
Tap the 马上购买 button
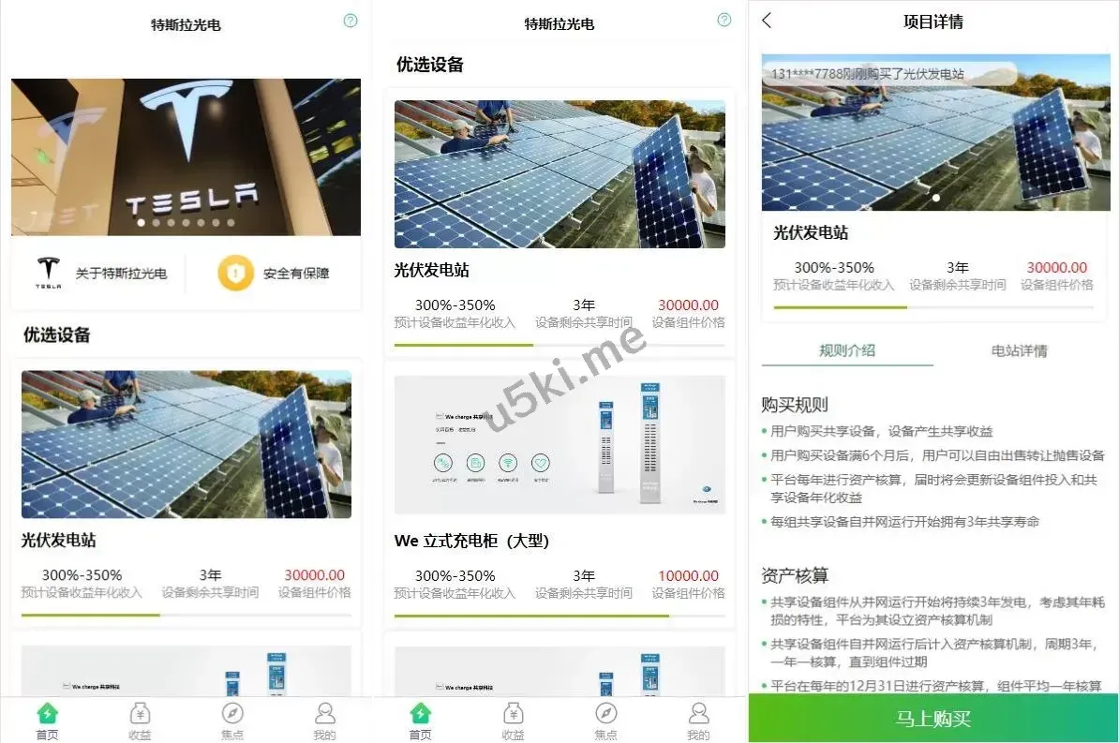[932, 718]
